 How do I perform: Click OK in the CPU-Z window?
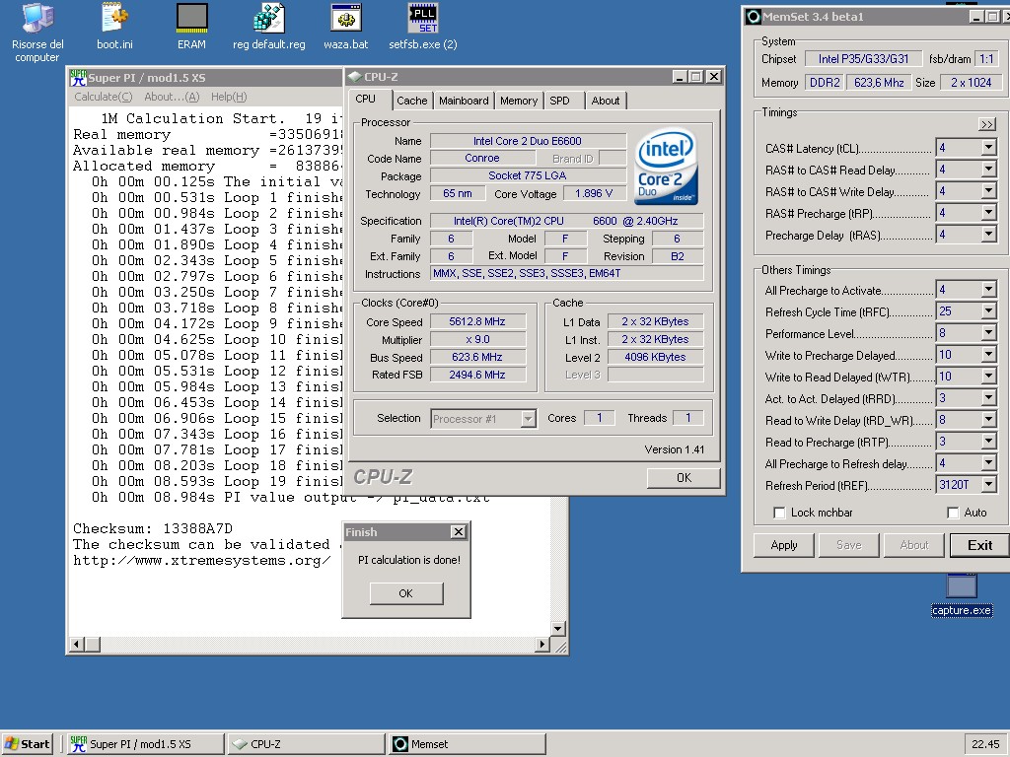coord(684,478)
